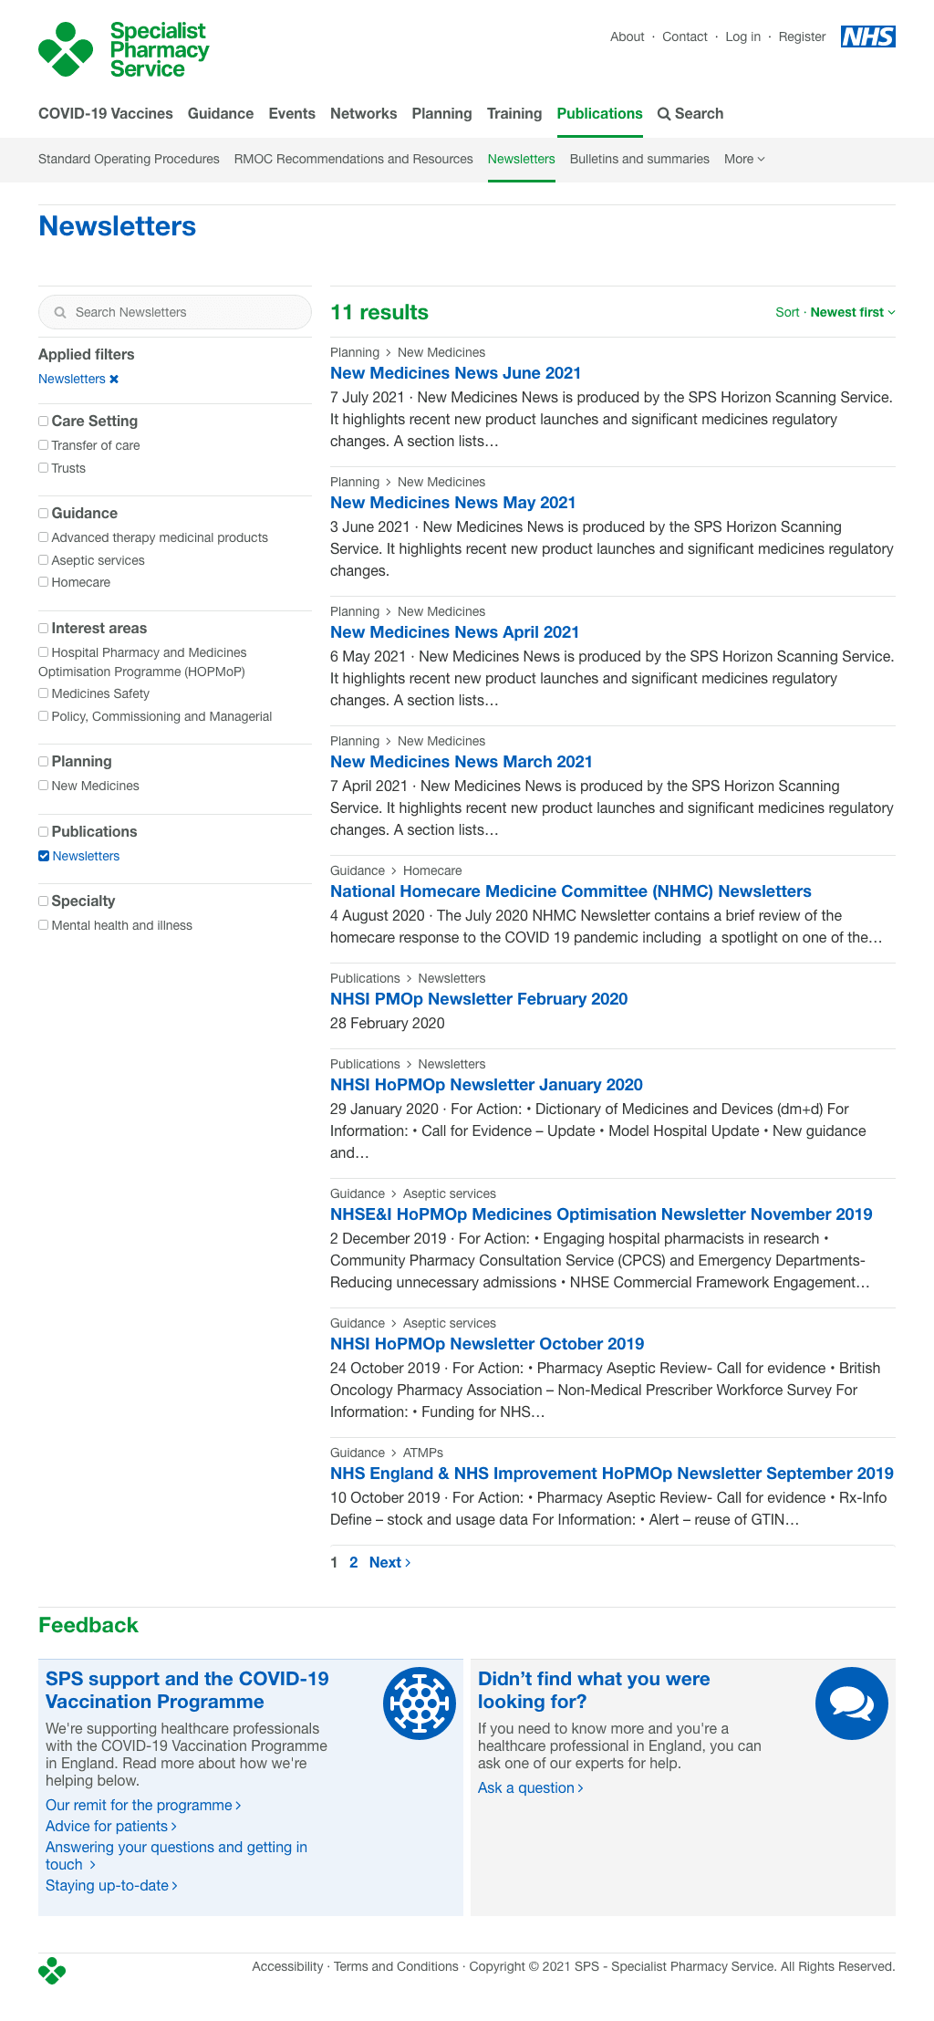The image size is (934, 2021).
Task: Expand the More submenu dropdown
Action: tap(744, 160)
